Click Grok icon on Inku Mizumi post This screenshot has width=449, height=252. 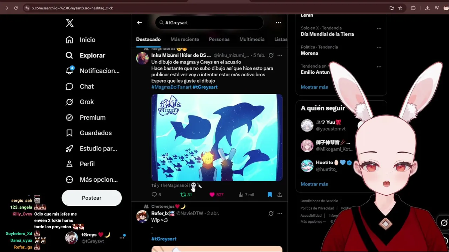[271, 55]
